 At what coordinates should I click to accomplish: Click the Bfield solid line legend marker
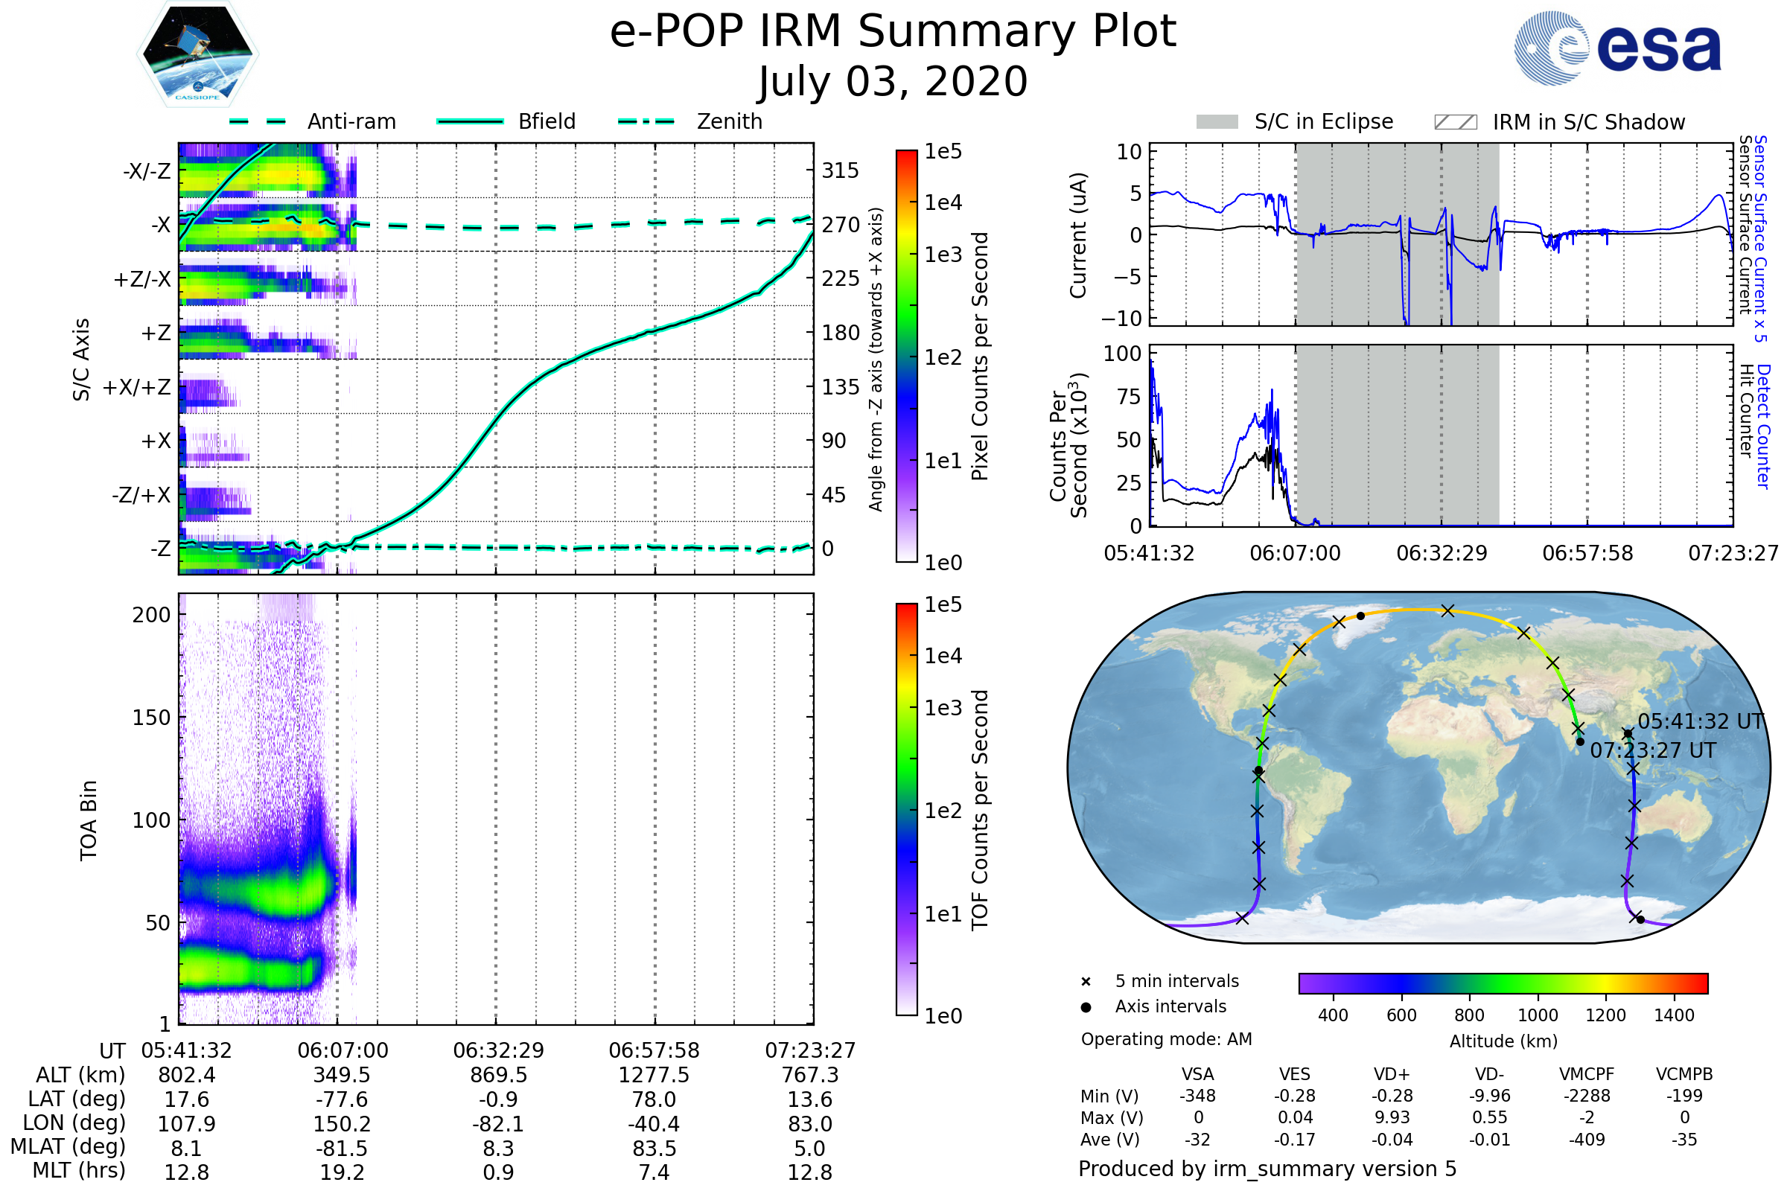470,121
